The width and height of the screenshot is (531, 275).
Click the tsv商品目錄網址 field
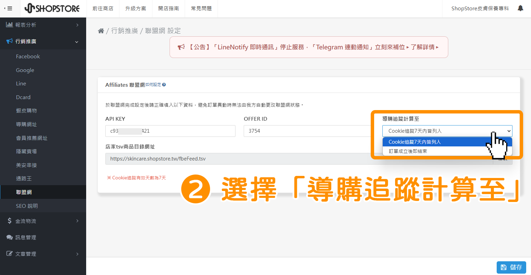coord(299,159)
